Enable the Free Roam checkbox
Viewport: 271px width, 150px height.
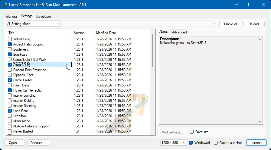point(10,85)
